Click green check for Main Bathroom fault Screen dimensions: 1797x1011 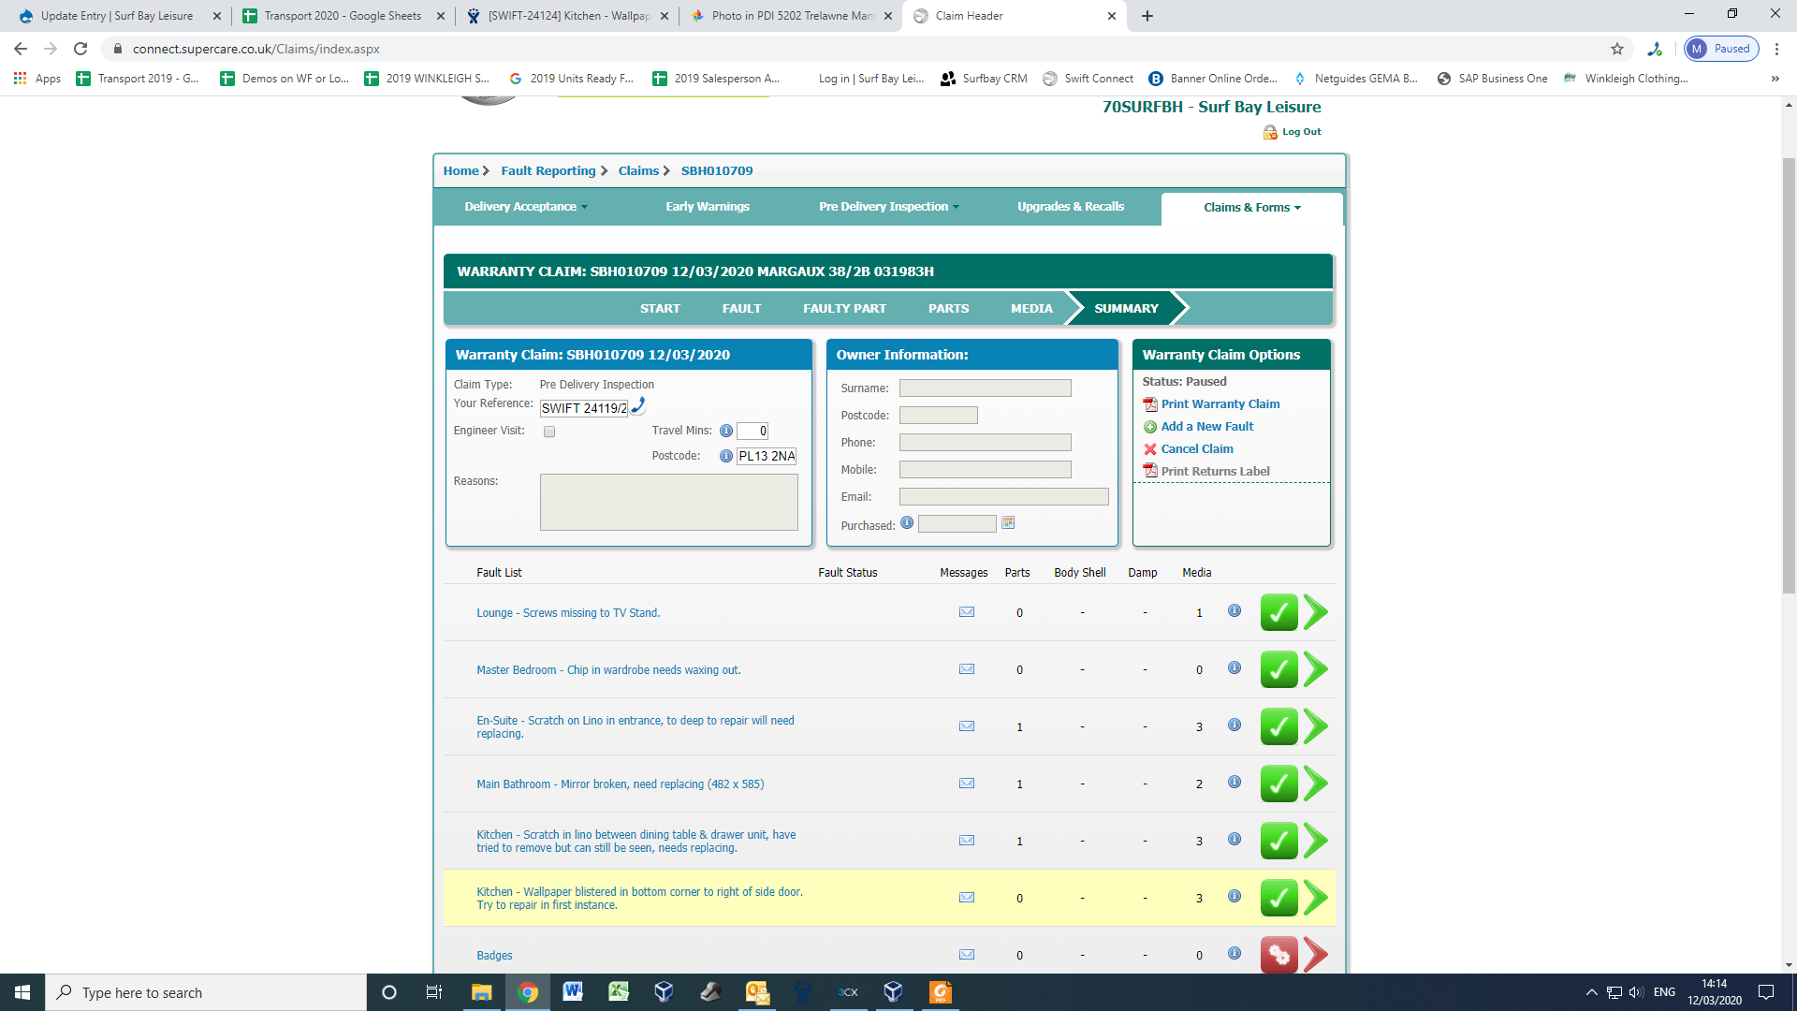(x=1278, y=784)
